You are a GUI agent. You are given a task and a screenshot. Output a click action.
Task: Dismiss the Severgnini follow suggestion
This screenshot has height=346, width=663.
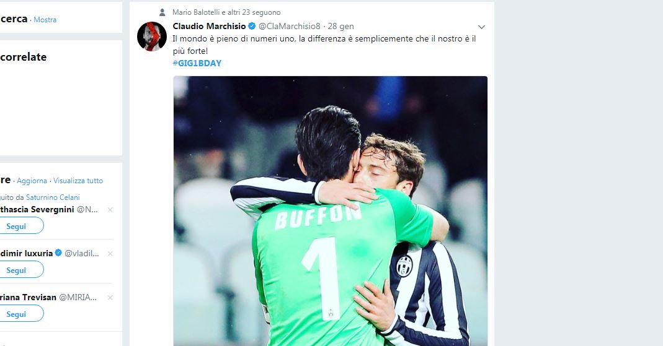point(110,210)
